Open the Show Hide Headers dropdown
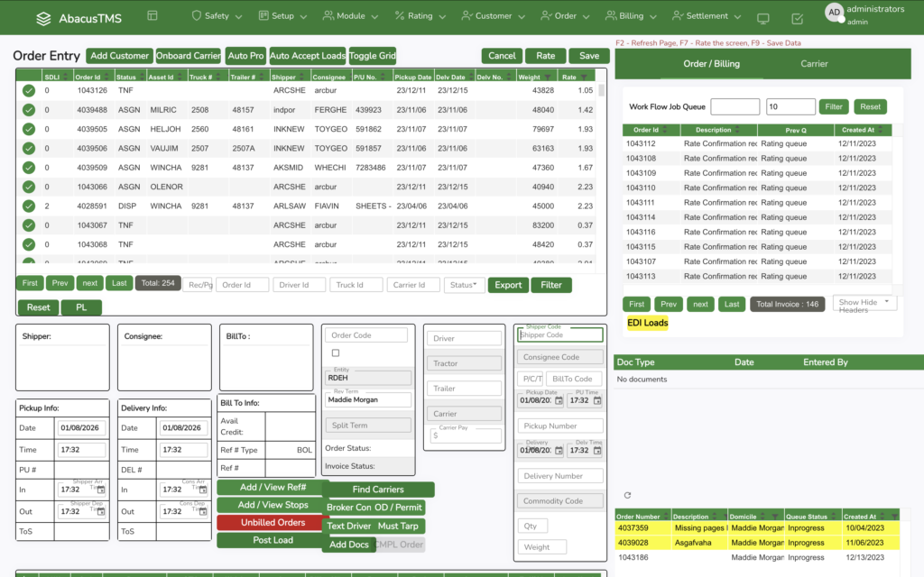 click(x=864, y=304)
